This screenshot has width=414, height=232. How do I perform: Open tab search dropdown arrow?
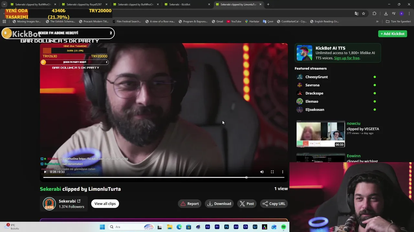click(x=4, y=5)
